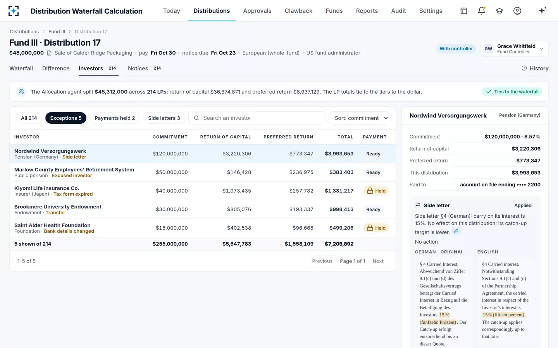The height and width of the screenshot is (348, 558).
Task: Sort by the Commitment column header
Action: [170, 137]
